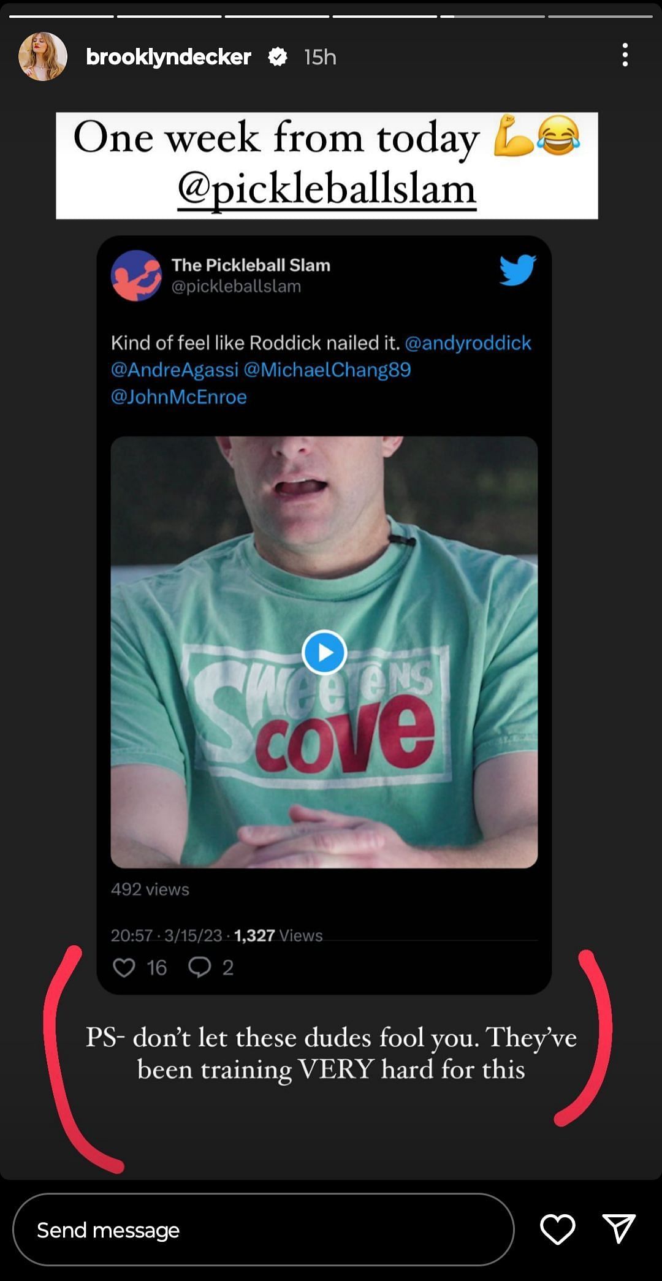Tap the @andyroddick mention
This screenshot has width=662, height=1281.
point(468,343)
